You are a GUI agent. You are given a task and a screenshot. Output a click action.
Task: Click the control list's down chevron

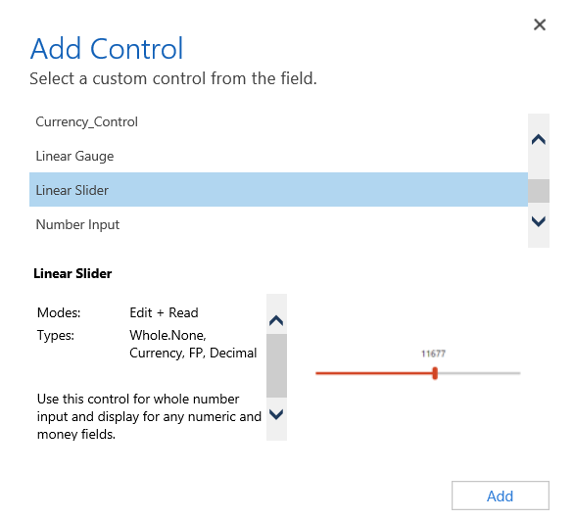tap(539, 221)
